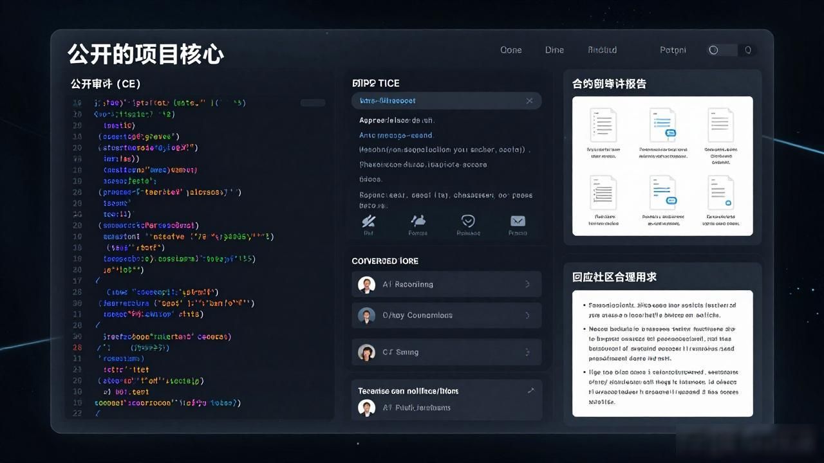Click the code line reading tse1l)

[x=117, y=214]
